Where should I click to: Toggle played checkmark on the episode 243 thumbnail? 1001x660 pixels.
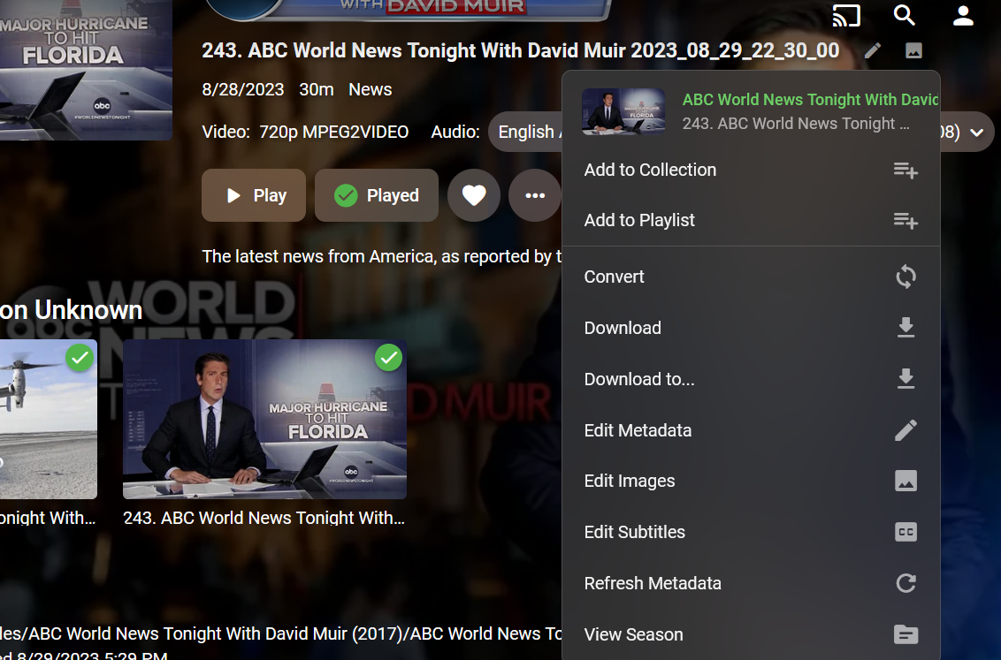coord(388,358)
